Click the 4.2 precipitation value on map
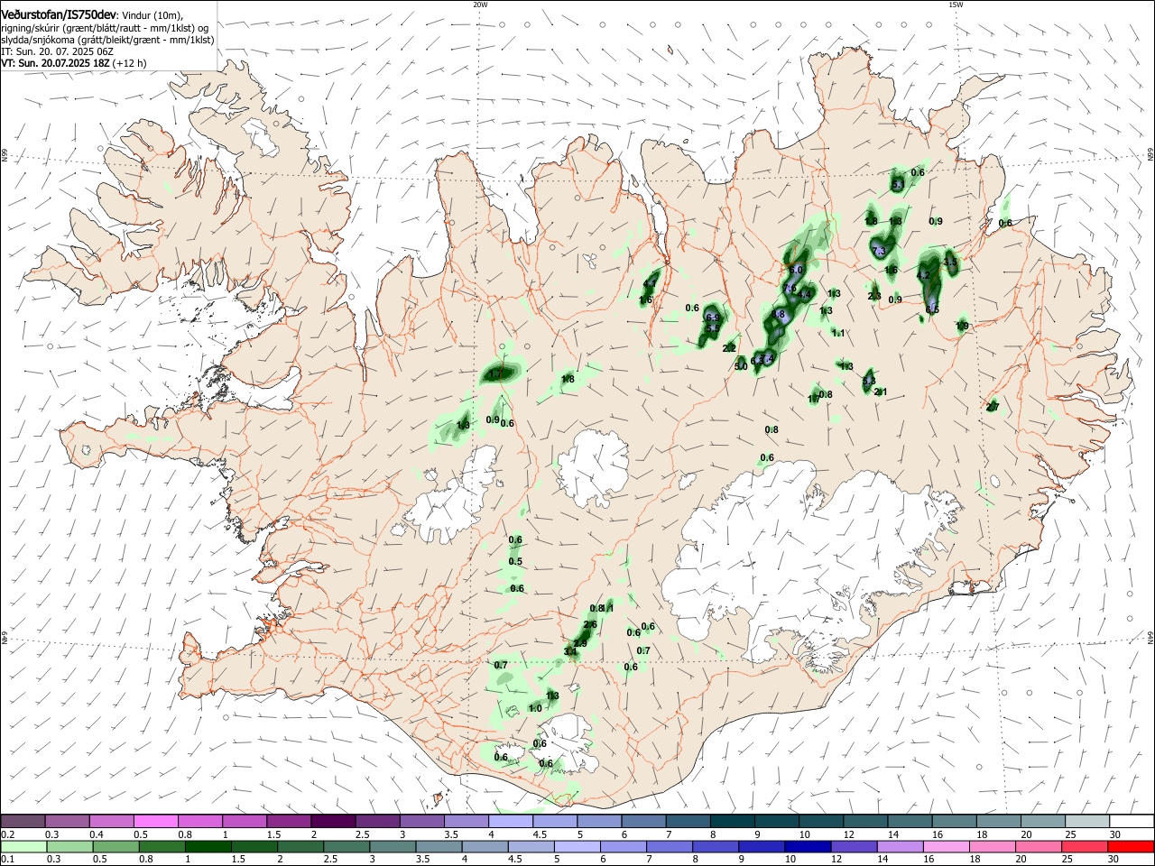1155x866 pixels. (x=923, y=276)
